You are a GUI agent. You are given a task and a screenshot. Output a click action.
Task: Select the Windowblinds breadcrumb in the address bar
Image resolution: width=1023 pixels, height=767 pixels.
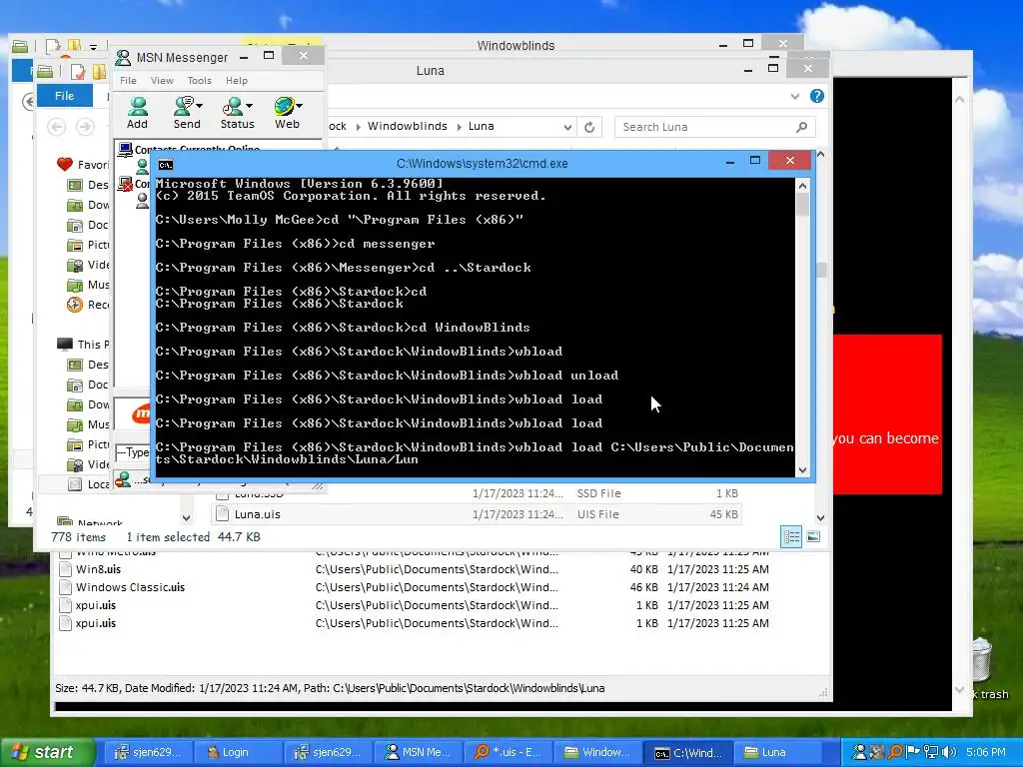coord(408,127)
